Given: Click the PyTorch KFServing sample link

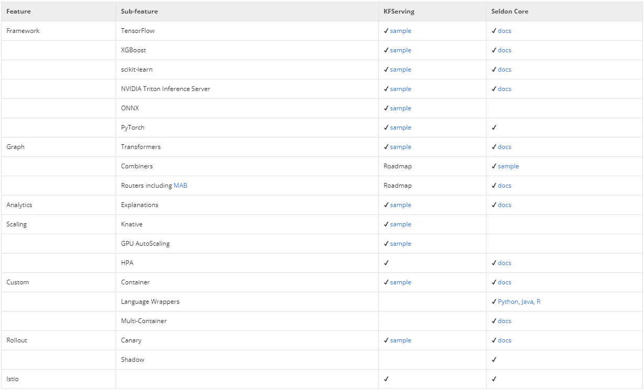Looking at the screenshot, I should 400,128.
